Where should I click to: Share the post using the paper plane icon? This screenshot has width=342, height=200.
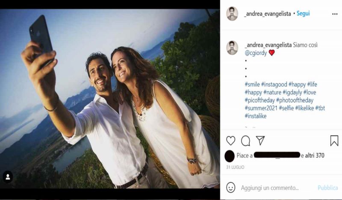click(x=260, y=140)
